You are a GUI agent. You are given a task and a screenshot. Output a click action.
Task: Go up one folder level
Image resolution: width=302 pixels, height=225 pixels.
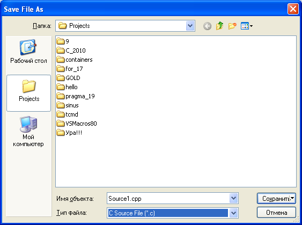(220, 26)
